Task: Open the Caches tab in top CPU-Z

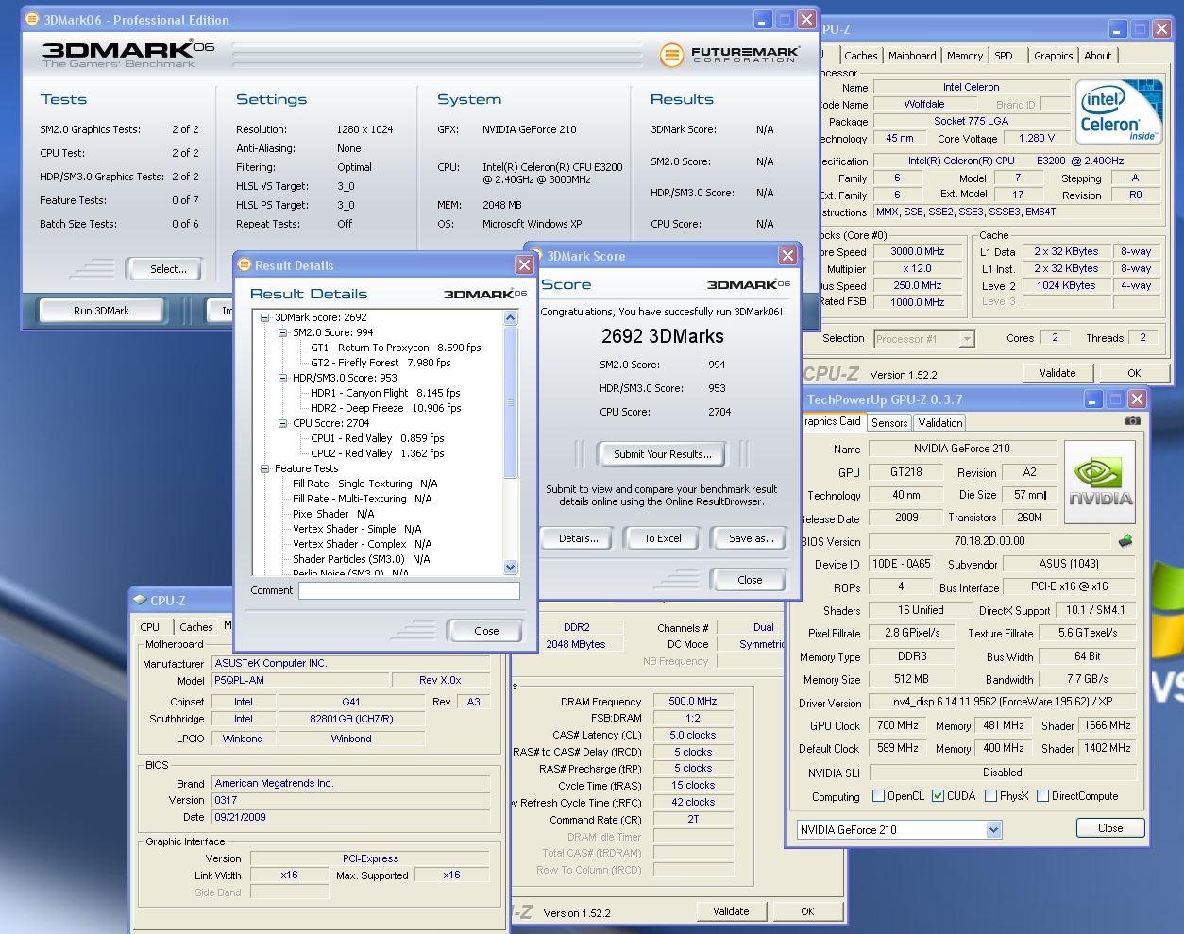Action: point(861,56)
